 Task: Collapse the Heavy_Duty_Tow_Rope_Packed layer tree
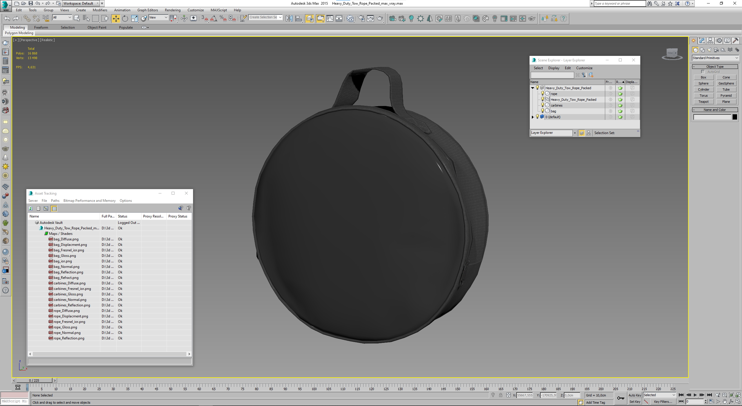coord(532,88)
